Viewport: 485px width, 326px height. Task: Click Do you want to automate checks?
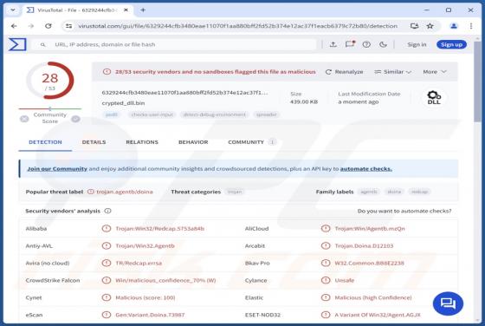pyautogui.click(x=404, y=212)
